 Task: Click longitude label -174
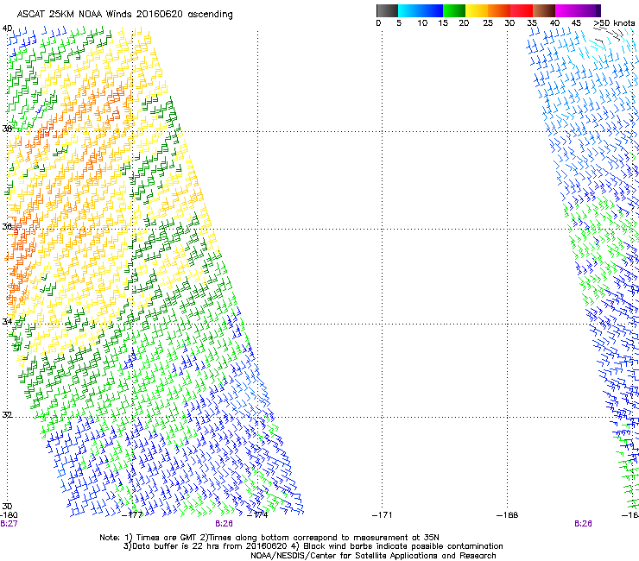(x=257, y=515)
